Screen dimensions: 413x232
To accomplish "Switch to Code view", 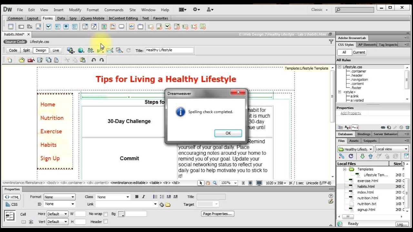I will pos(13,50).
